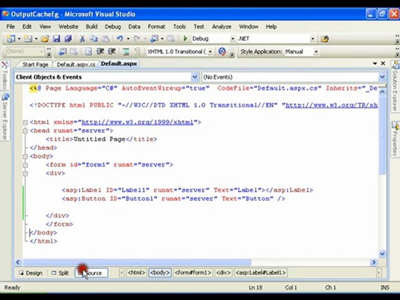
Task: Open the Tools menu
Action: [179, 27]
